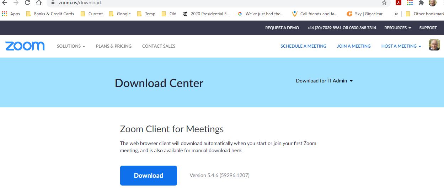Open the Banks & Credit Cards bookmark folder
This screenshot has width=444, height=193.
tap(50, 14)
